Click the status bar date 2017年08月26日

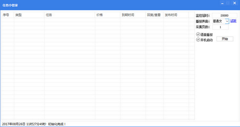pyautogui.click(x=14, y=124)
